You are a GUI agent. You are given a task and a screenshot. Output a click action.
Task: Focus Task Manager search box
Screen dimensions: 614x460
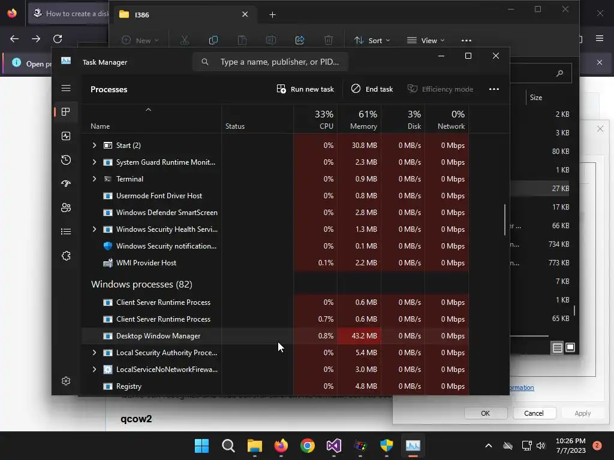pos(270,62)
